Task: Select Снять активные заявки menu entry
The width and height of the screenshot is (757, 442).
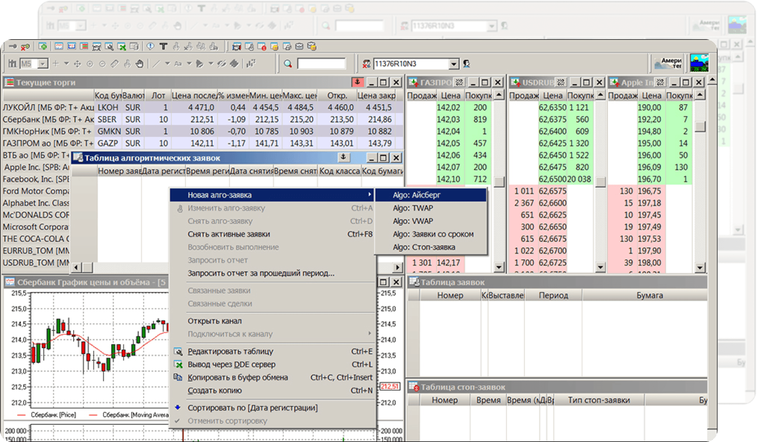Action: [229, 234]
